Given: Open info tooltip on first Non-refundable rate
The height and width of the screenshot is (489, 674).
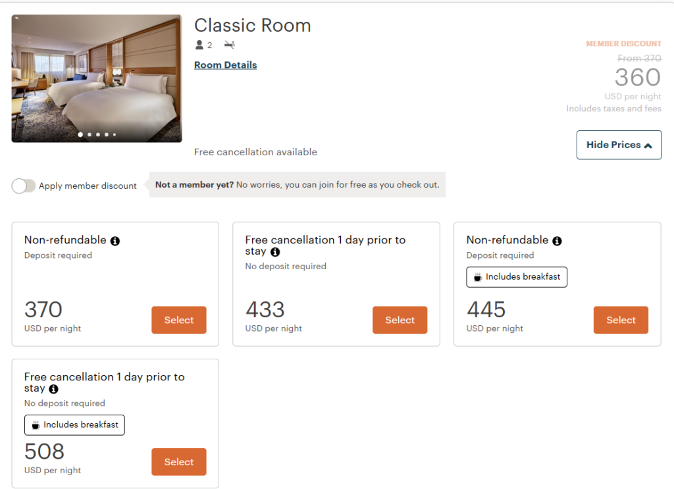Looking at the screenshot, I should point(117,240).
